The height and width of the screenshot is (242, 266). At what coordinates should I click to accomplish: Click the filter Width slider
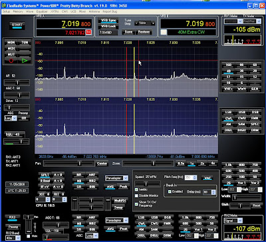click(x=246, y=197)
